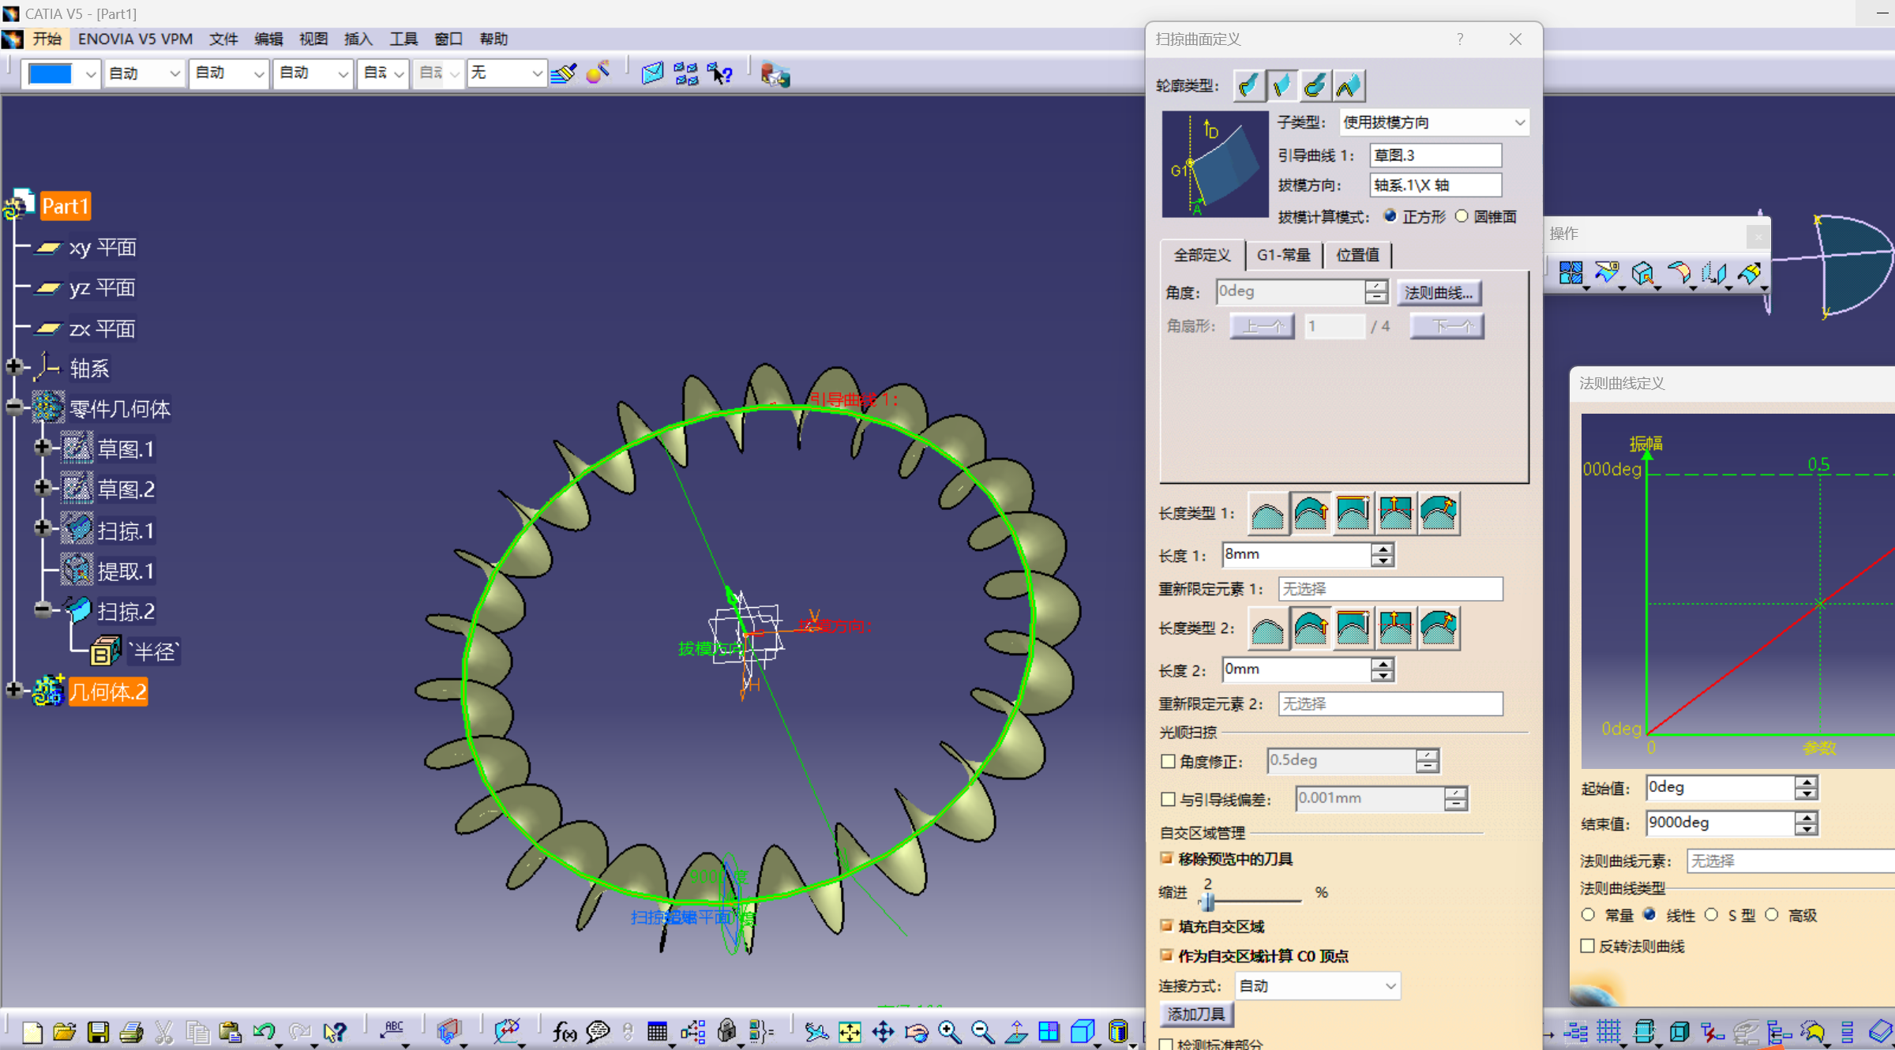Open the 连接方式 dropdown

click(1390, 986)
